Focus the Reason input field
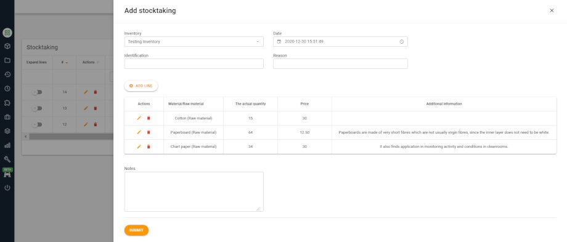Image resolution: width=567 pixels, height=242 pixels. pos(340,63)
